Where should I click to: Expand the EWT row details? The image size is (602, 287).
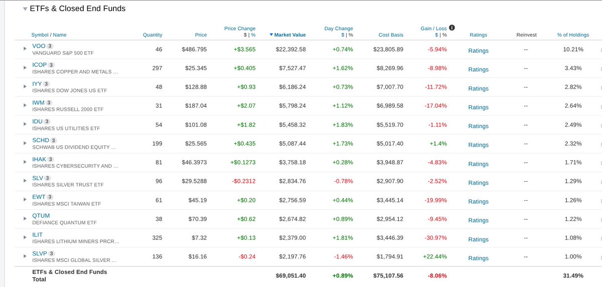pyautogui.click(x=25, y=199)
